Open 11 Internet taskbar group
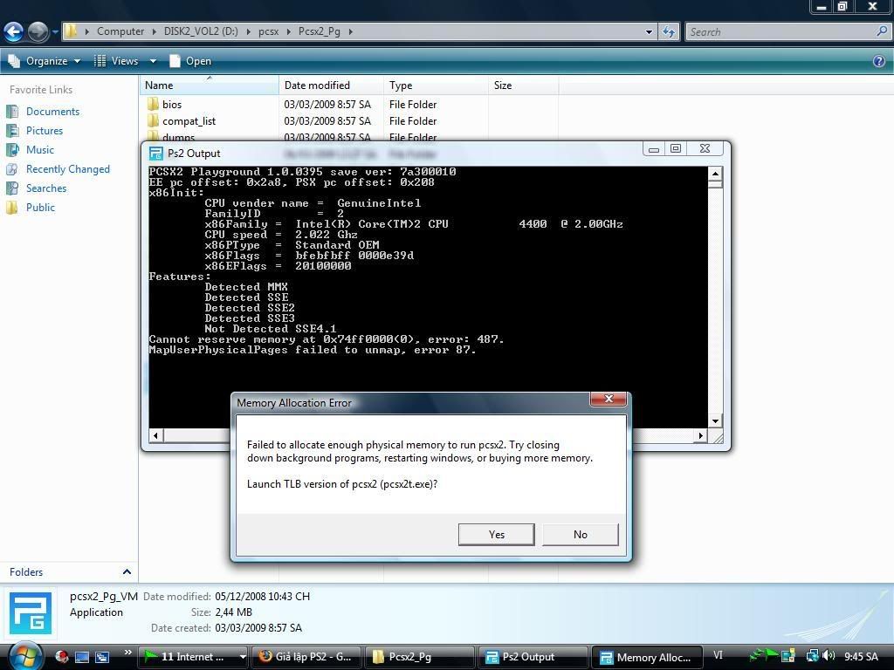This screenshot has width=894, height=670. 194,657
